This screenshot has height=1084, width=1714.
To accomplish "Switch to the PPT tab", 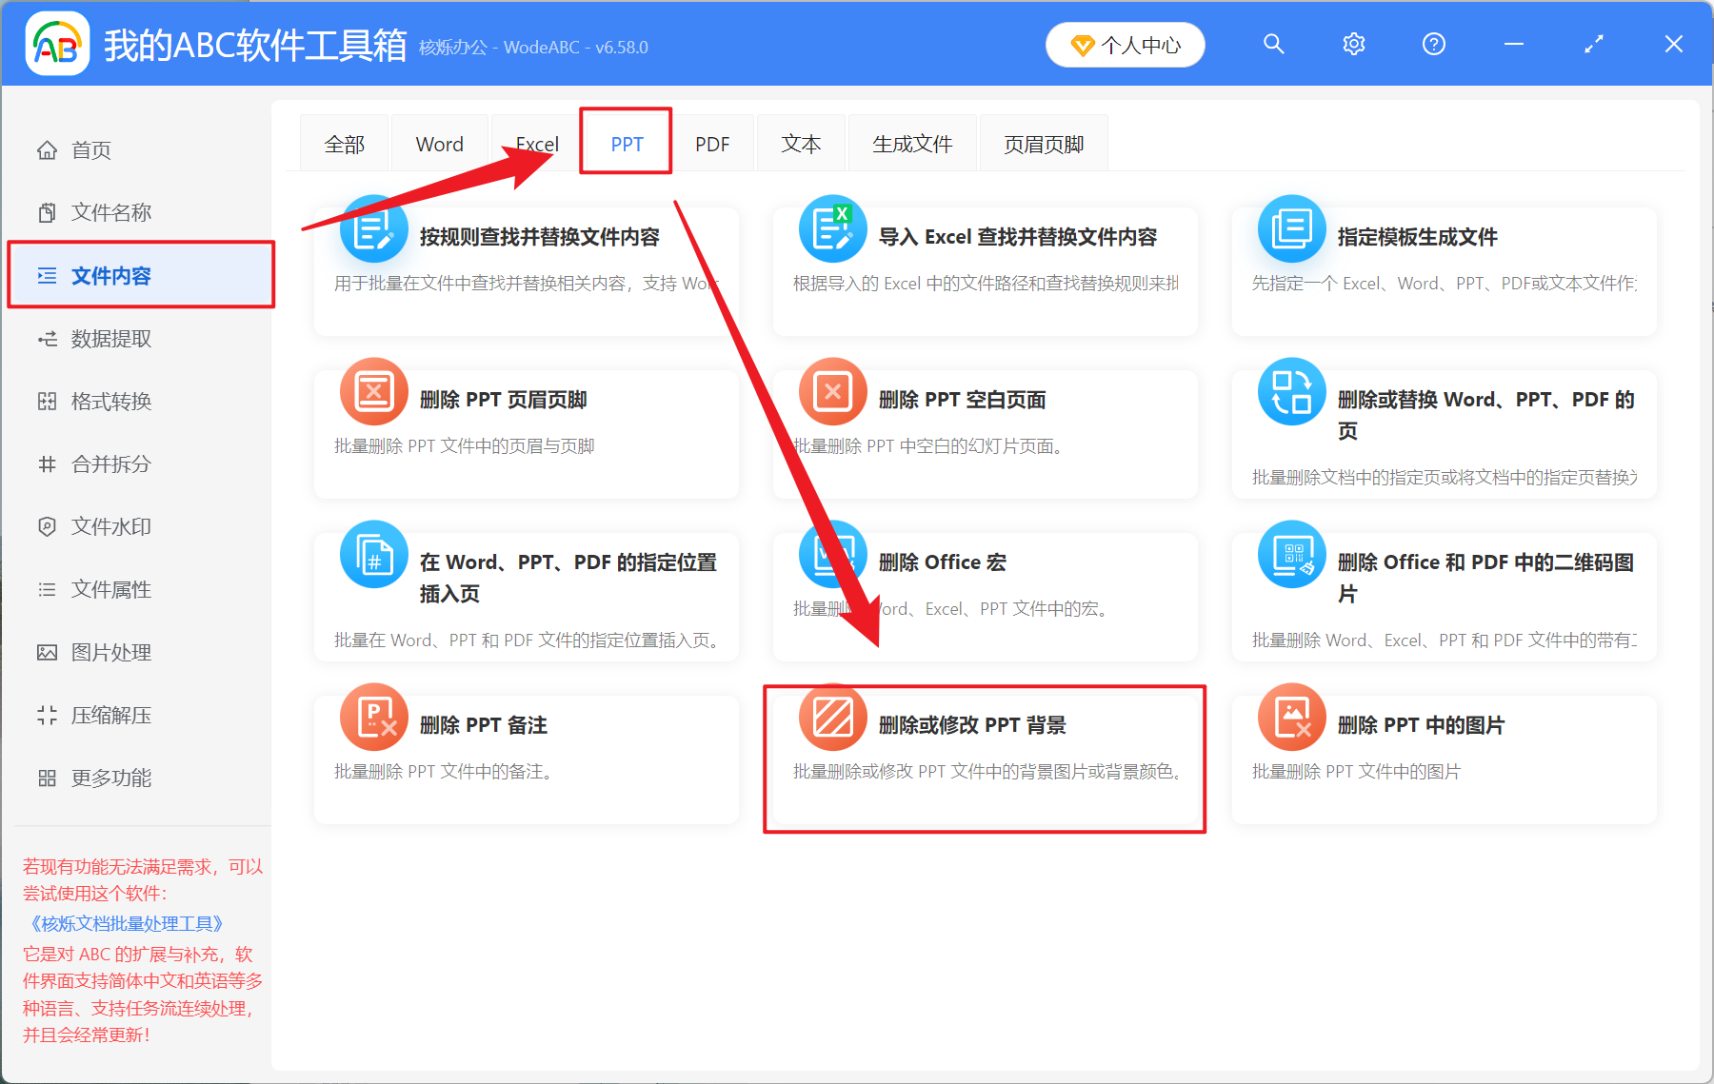I will 626,143.
